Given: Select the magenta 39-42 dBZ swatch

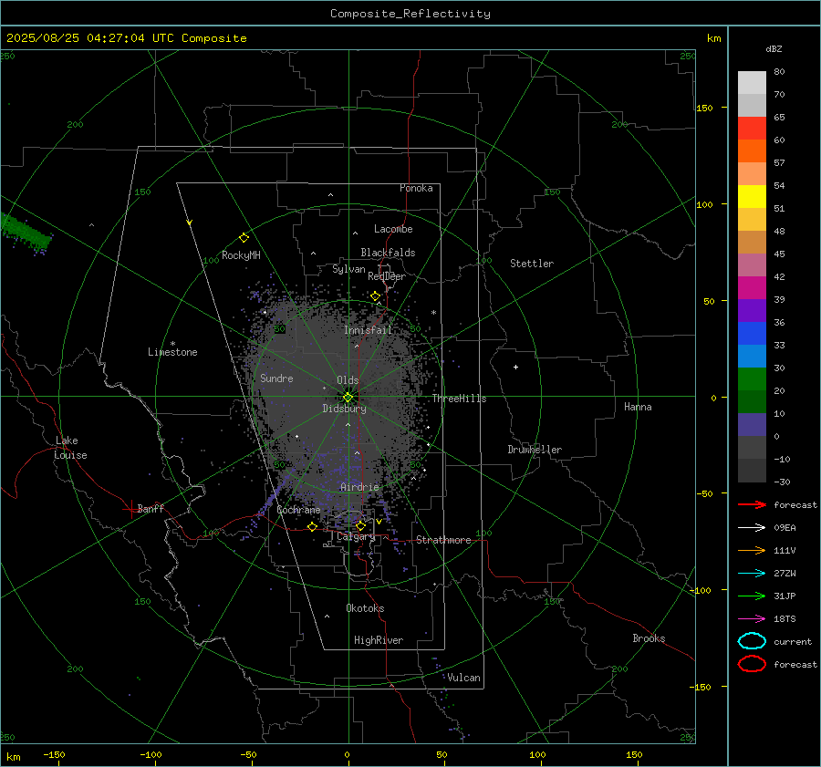Looking at the screenshot, I should pyautogui.click(x=752, y=288).
